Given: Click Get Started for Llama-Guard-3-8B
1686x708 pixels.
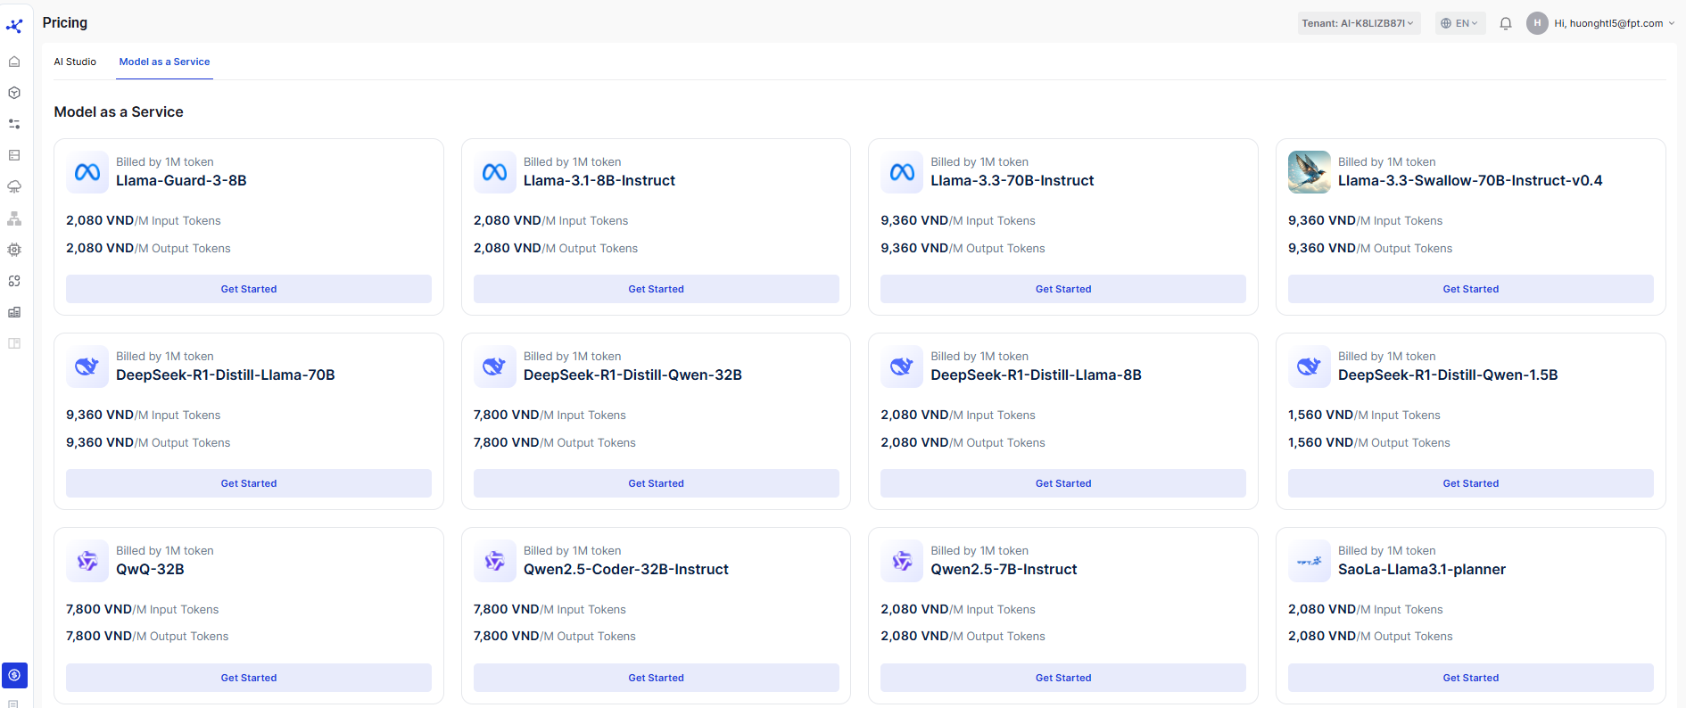Looking at the screenshot, I should point(249,289).
